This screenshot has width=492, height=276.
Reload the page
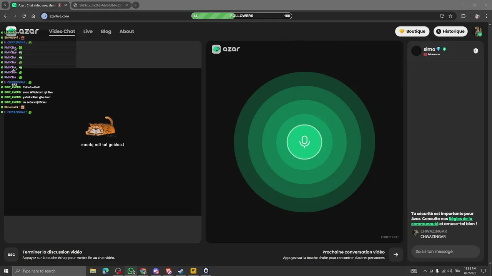point(24,16)
